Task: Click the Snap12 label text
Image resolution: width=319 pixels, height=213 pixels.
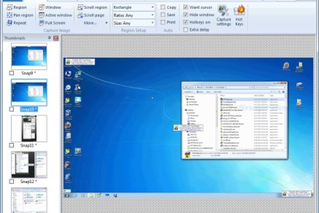Action: 28,181
